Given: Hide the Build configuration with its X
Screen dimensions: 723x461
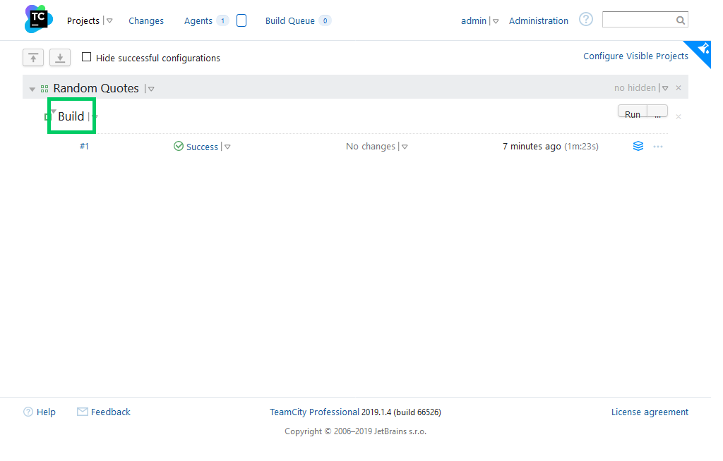Looking at the screenshot, I should click(679, 117).
